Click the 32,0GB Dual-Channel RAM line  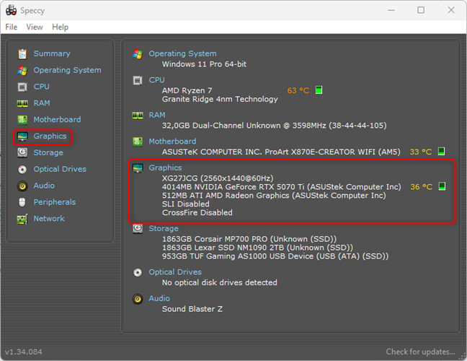275,126
